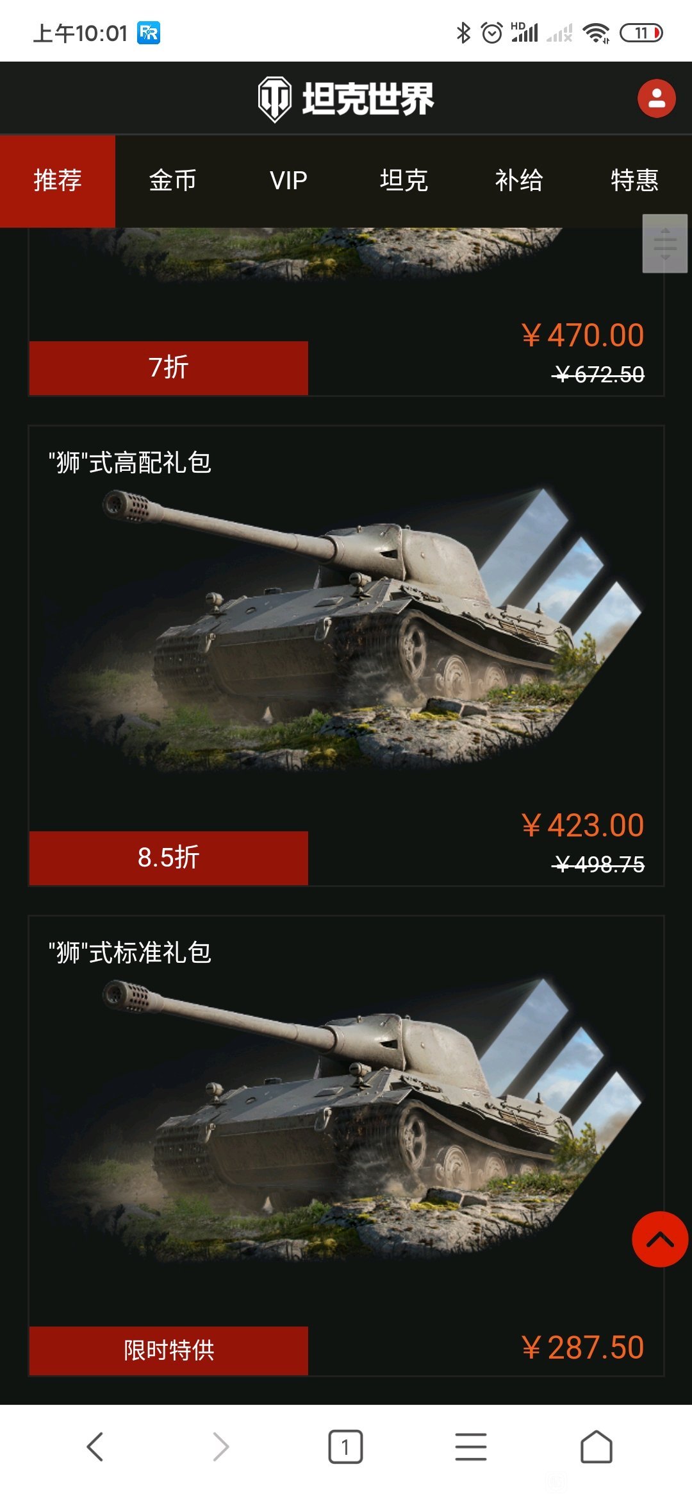The image size is (692, 1501).
Task: Tap the browser home icon
Action: pos(597,1447)
